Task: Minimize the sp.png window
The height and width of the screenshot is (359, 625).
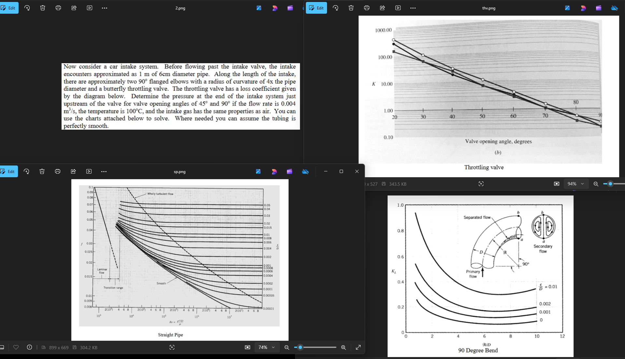Action: (x=326, y=171)
